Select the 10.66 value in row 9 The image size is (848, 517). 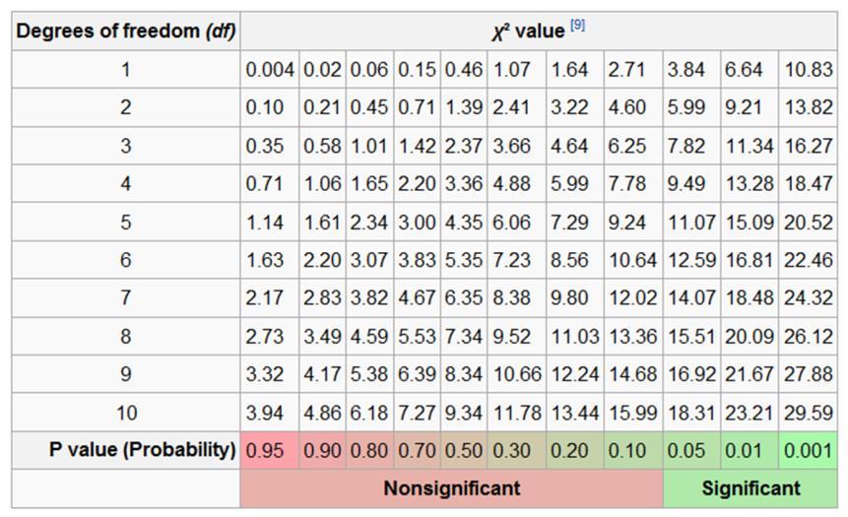tap(517, 374)
